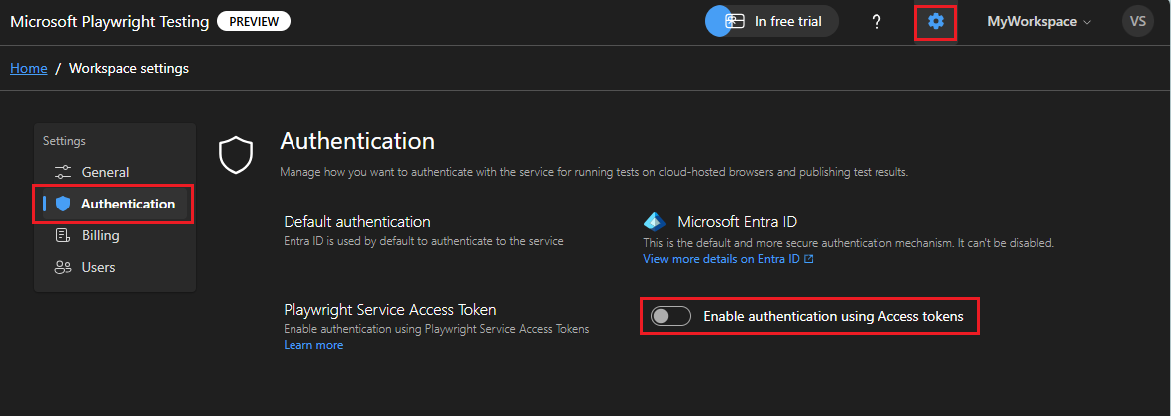
Task: Open the settings gear icon
Action: [x=935, y=22]
